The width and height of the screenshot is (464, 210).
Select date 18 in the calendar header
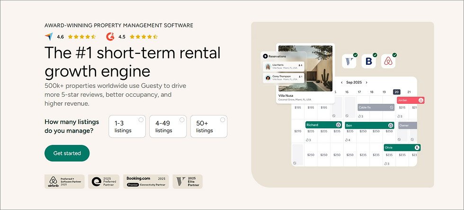pos(372,92)
